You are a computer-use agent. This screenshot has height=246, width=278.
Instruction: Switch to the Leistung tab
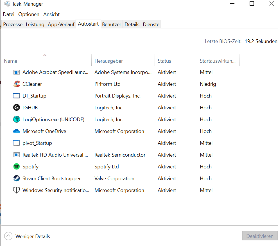[x=35, y=24]
